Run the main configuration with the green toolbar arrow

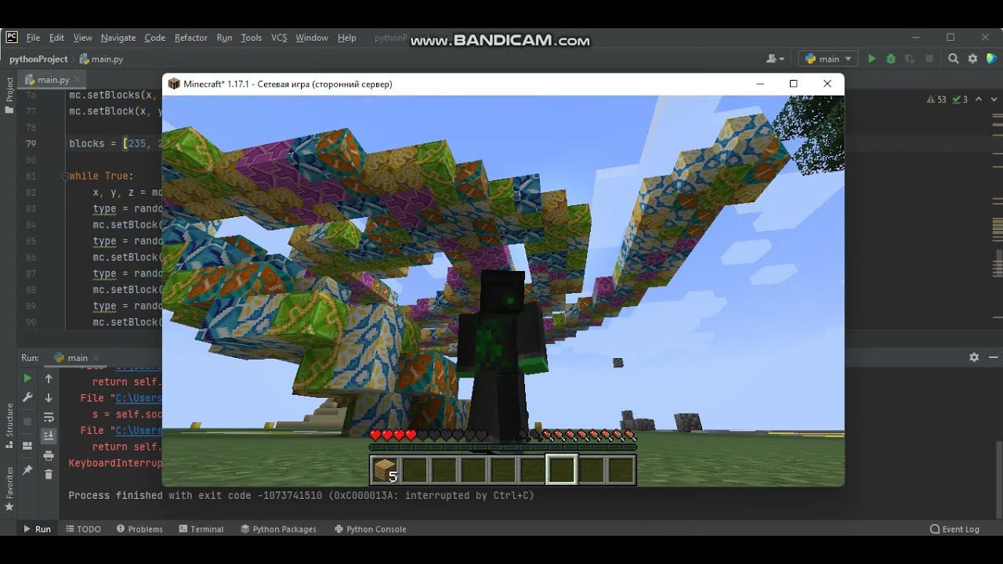pos(871,59)
